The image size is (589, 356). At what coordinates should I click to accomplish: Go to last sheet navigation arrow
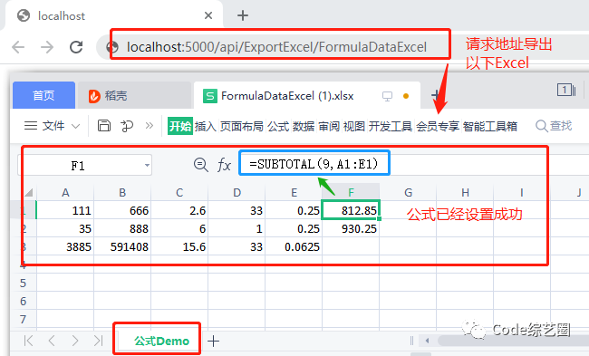coord(98,341)
